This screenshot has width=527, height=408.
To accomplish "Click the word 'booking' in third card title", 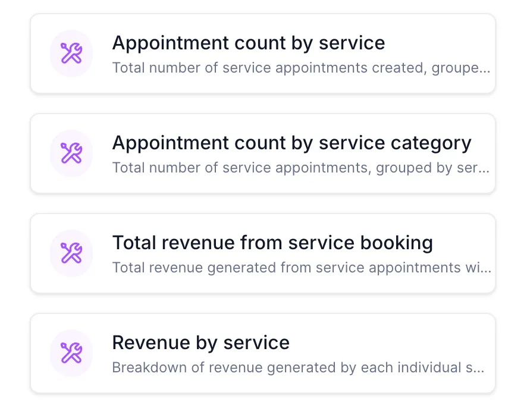I will coord(397,243).
